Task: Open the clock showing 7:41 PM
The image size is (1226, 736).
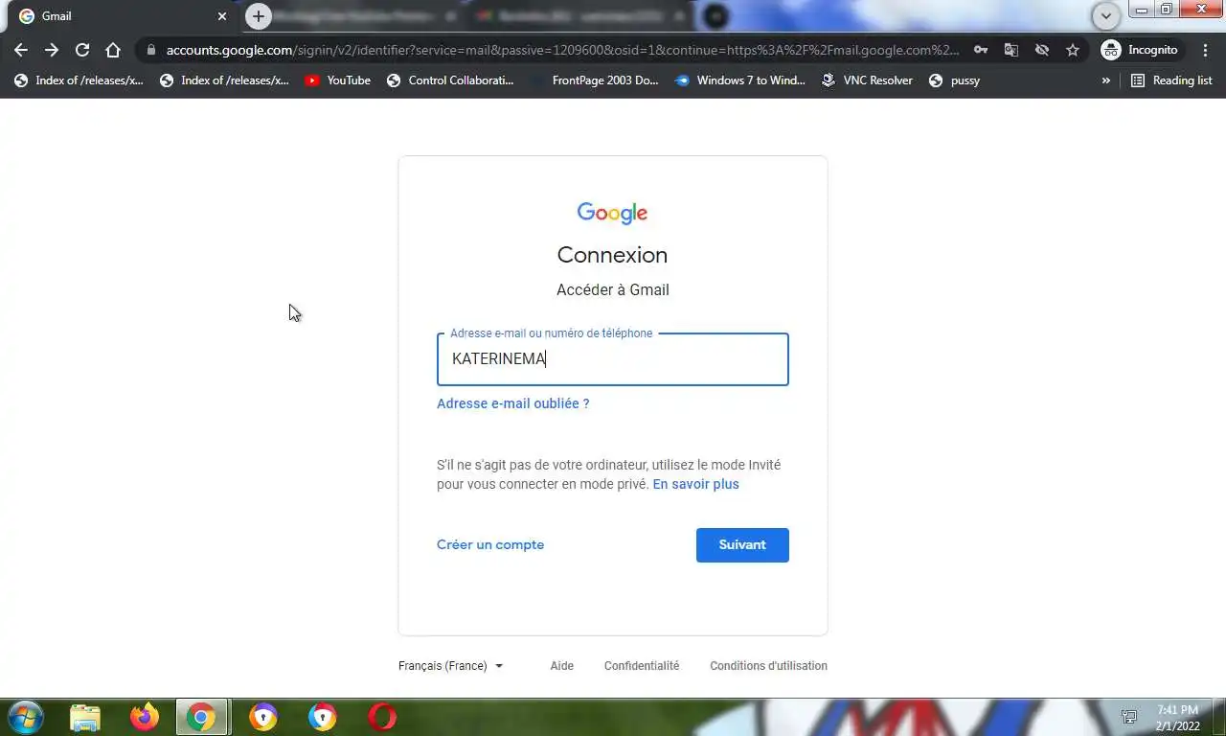Action: coord(1177,717)
